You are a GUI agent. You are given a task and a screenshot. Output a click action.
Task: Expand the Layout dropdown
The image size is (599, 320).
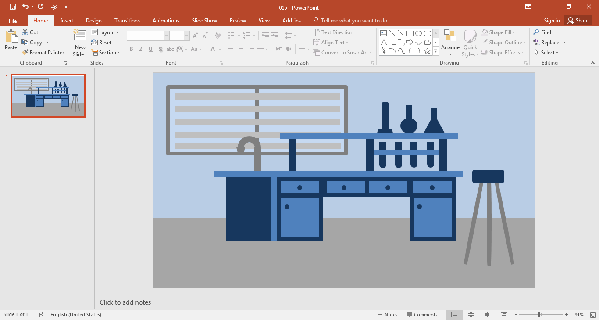(105, 32)
